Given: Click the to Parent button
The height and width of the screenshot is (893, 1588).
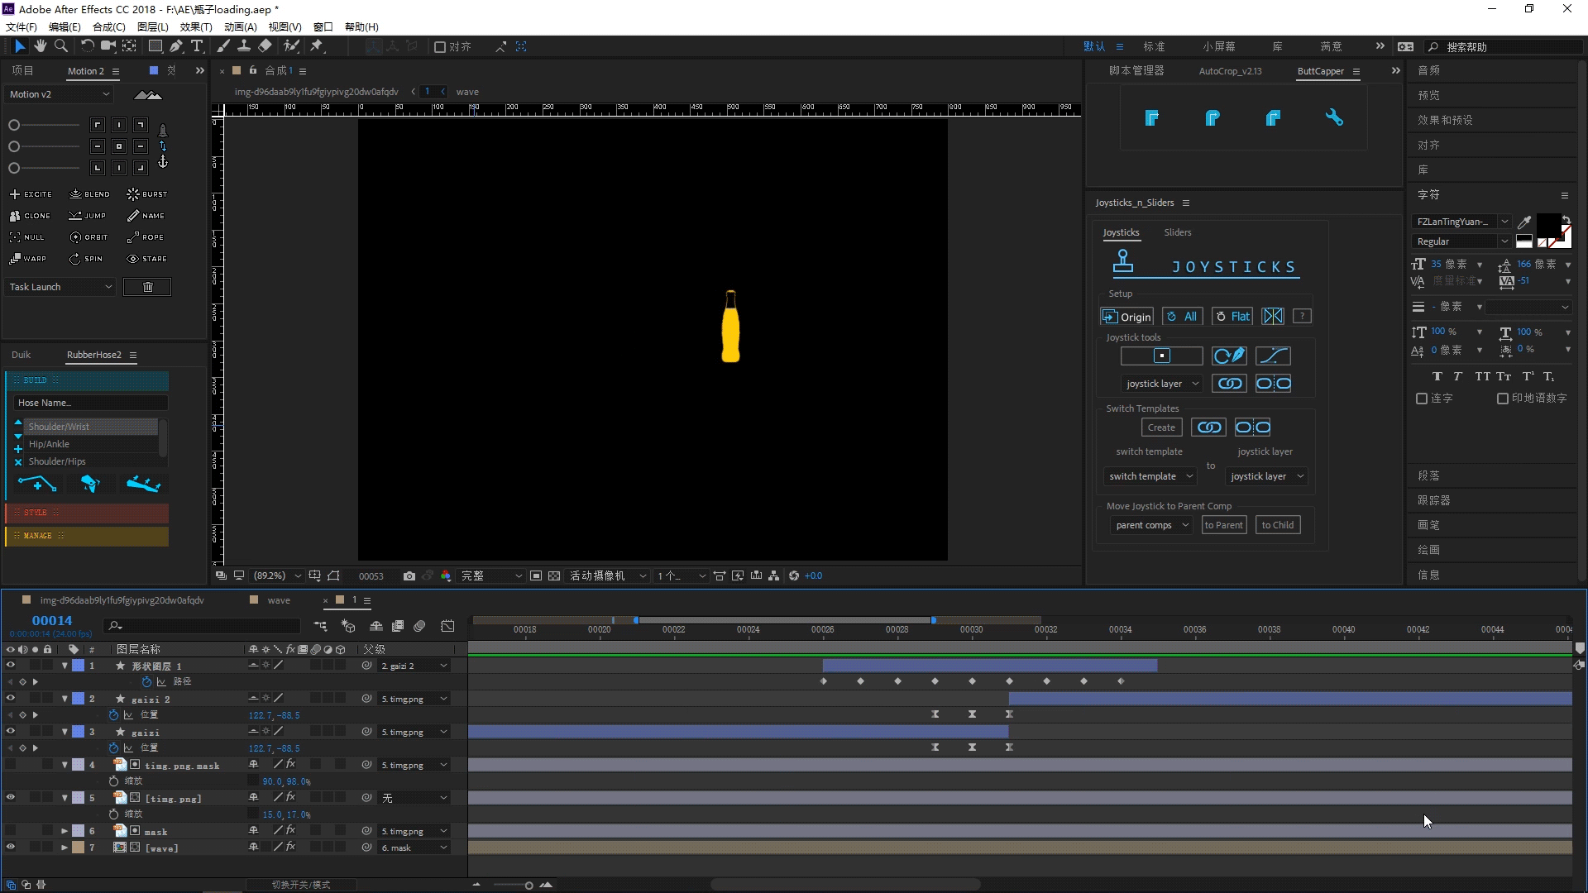Looking at the screenshot, I should coord(1223,525).
